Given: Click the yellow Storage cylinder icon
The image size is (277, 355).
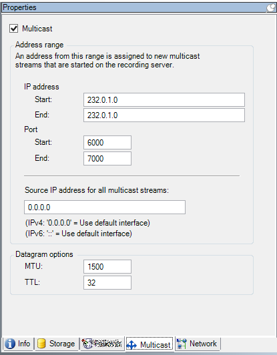Looking at the screenshot, I should coord(41,344).
